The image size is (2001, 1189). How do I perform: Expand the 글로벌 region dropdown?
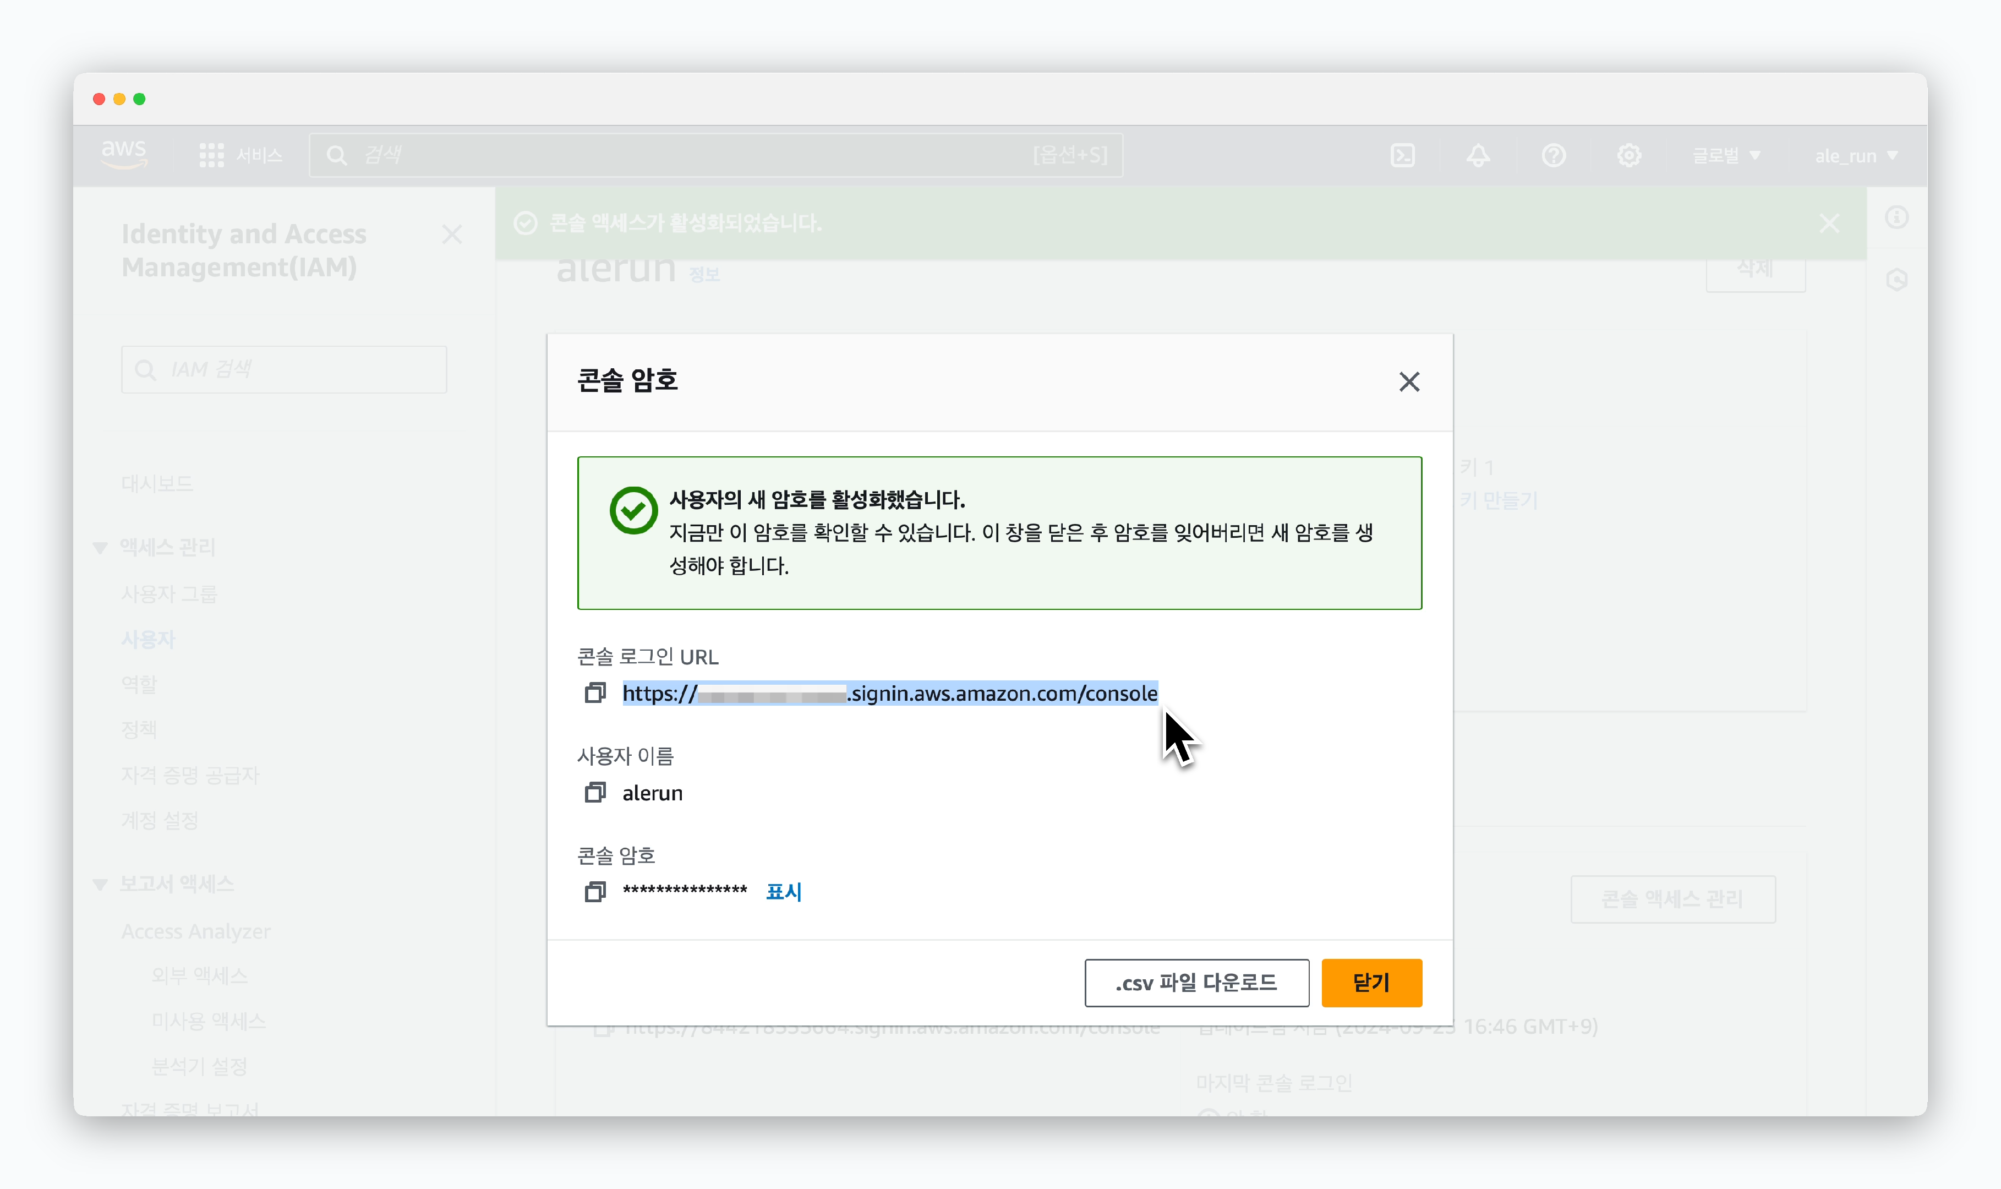point(1726,155)
